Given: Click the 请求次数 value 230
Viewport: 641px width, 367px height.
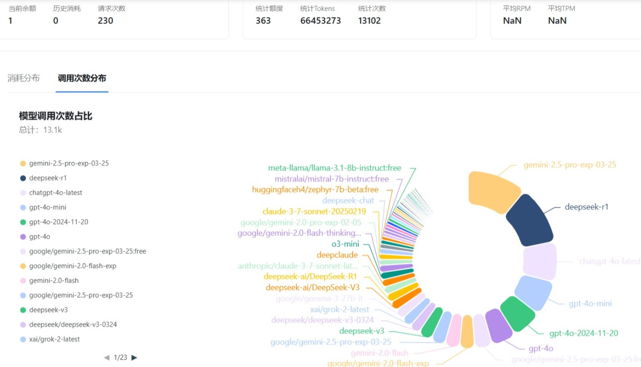Looking at the screenshot, I should click(106, 20).
